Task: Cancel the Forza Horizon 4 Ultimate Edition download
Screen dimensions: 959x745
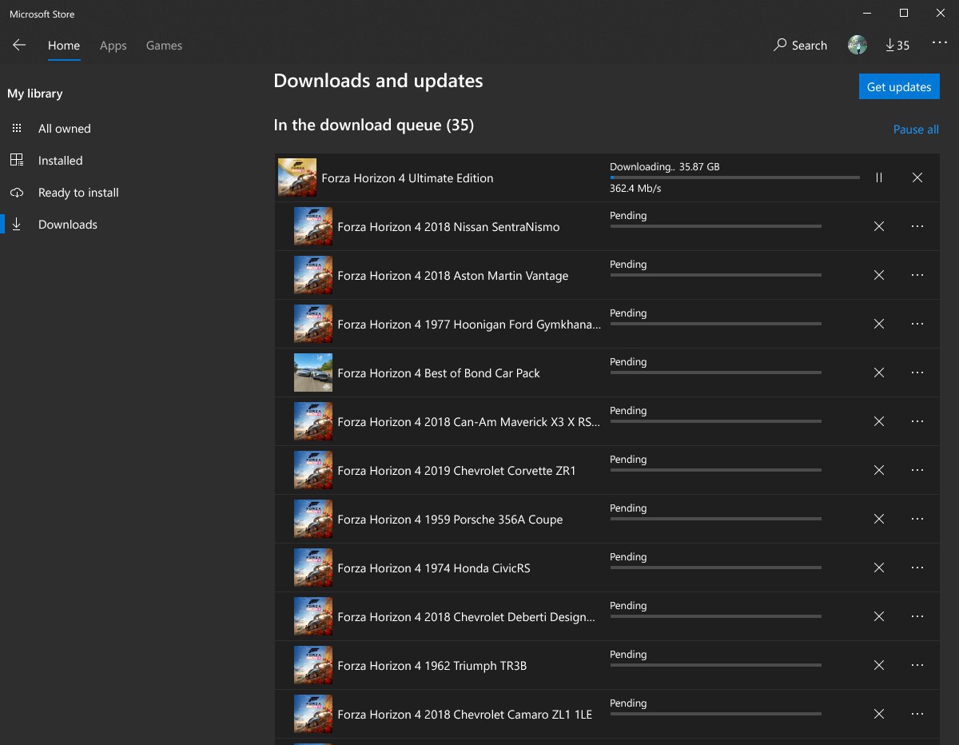Action: pyautogui.click(x=917, y=177)
